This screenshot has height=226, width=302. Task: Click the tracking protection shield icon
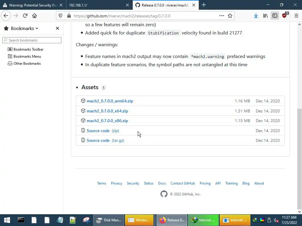coord(60,16)
